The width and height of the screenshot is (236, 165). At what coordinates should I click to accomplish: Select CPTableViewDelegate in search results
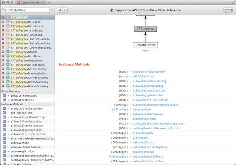[x=26, y=22]
